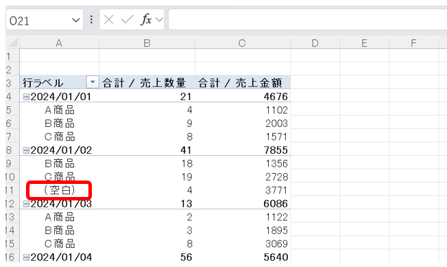
Task: Open the dropdown arrow beside the fx icon
Action: coord(159,20)
